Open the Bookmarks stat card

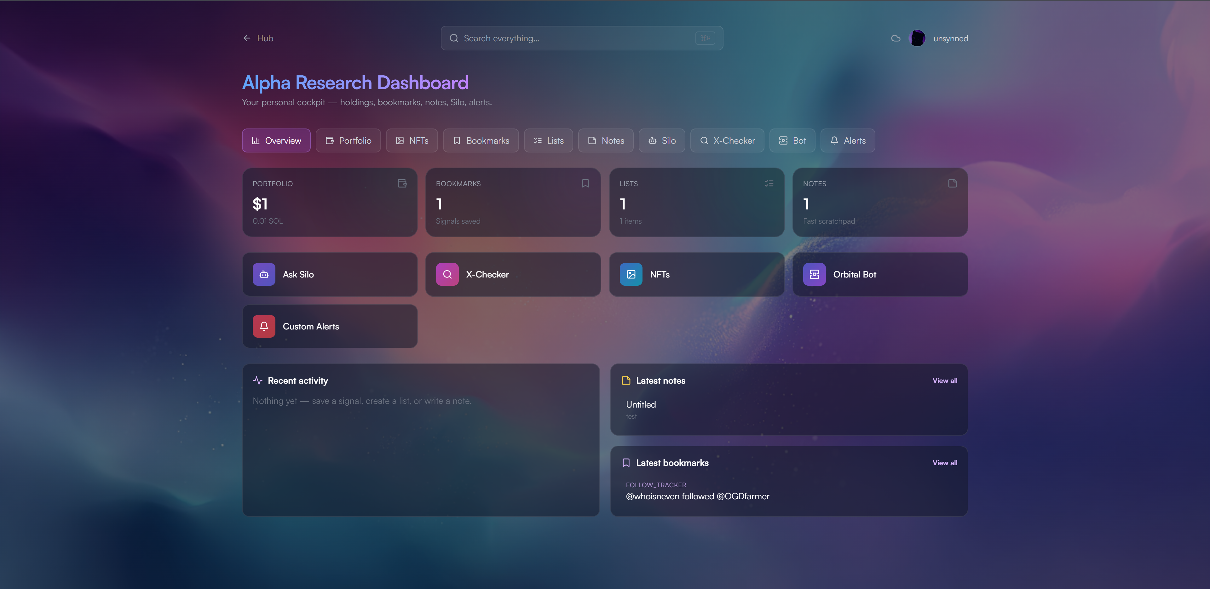coord(513,203)
